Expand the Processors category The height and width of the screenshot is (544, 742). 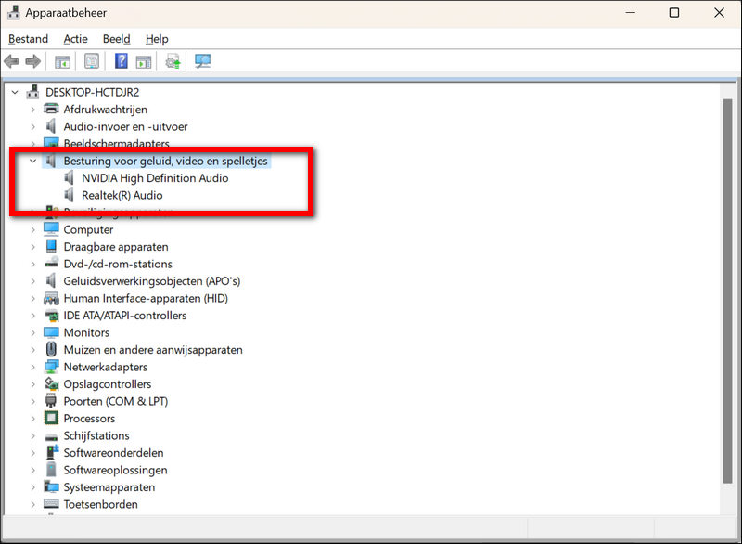[x=32, y=419]
